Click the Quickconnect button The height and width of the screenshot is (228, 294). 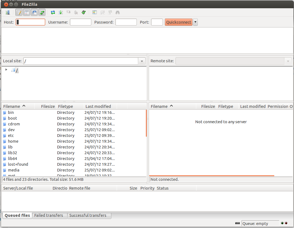(179, 22)
